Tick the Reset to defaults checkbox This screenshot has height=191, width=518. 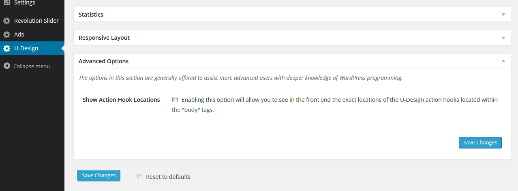pos(140,177)
